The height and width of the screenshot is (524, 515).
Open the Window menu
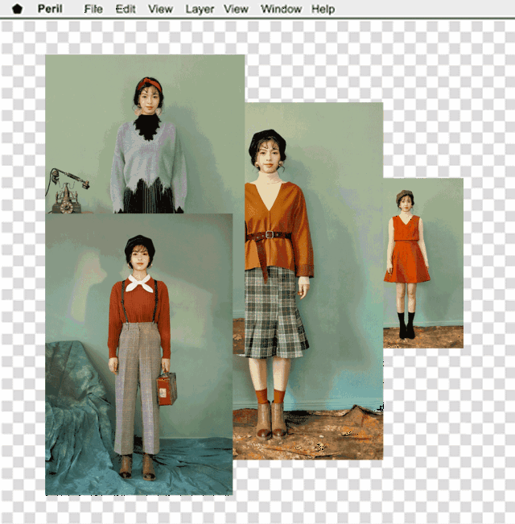click(x=281, y=9)
